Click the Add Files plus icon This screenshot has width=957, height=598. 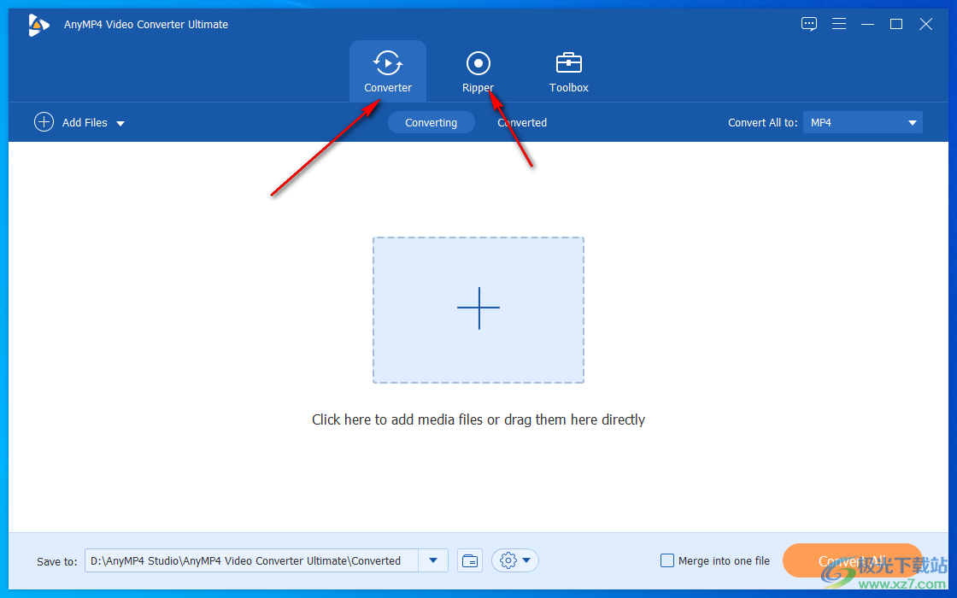point(44,122)
